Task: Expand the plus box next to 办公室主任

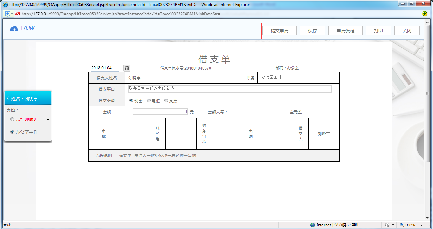Action: (x=48, y=130)
